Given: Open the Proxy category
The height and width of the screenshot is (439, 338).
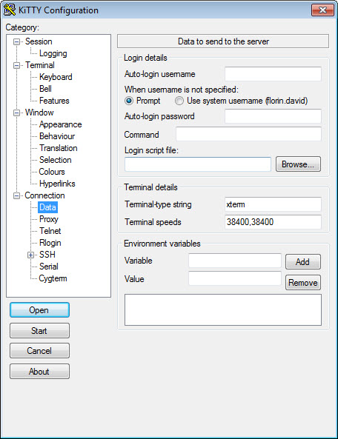Looking at the screenshot, I should click(x=49, y=219).
